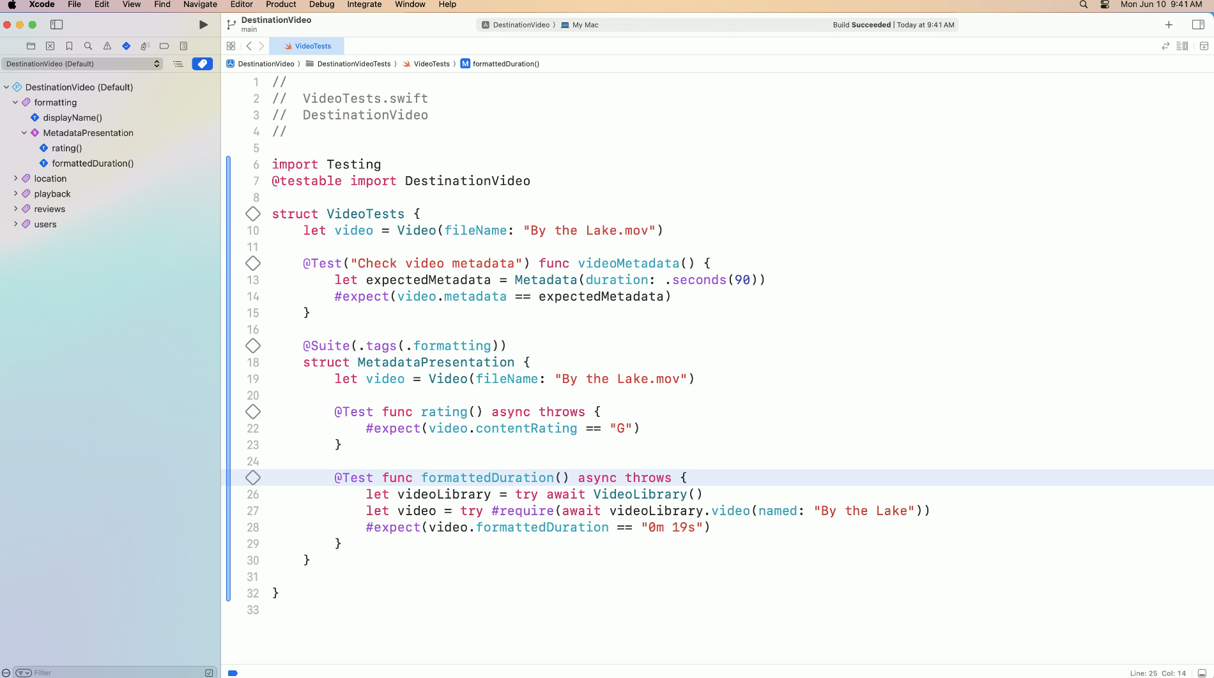Select the Test navigator diamond icon
Viewport: 1214px width, 678px height.
pos(126,46)
